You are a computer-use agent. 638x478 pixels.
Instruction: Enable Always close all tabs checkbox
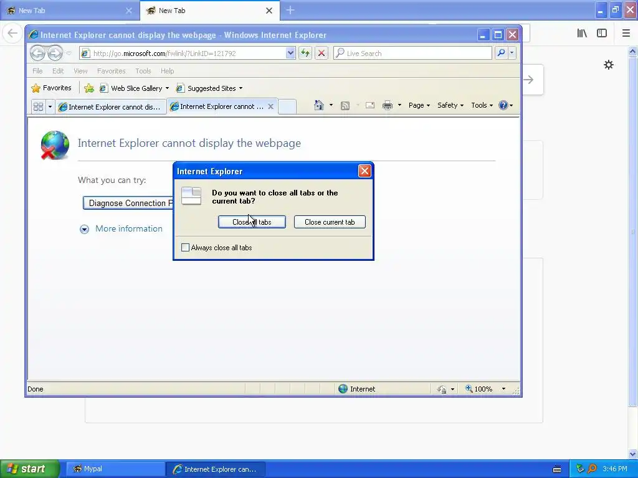(x=185, y=248)
